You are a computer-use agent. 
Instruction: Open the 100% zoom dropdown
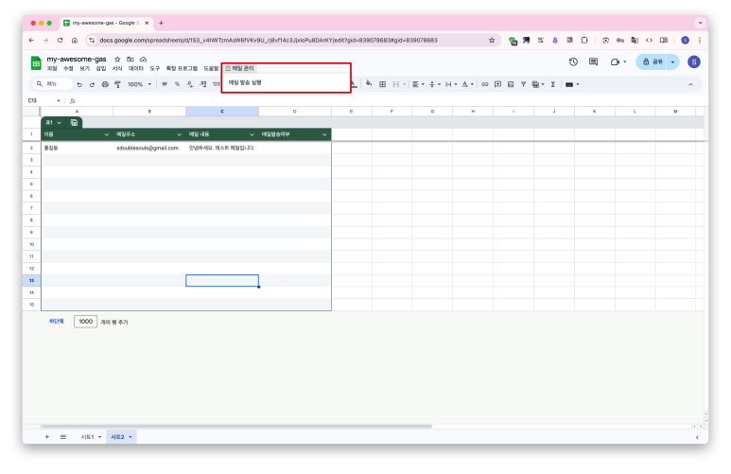tap(138, 84)
